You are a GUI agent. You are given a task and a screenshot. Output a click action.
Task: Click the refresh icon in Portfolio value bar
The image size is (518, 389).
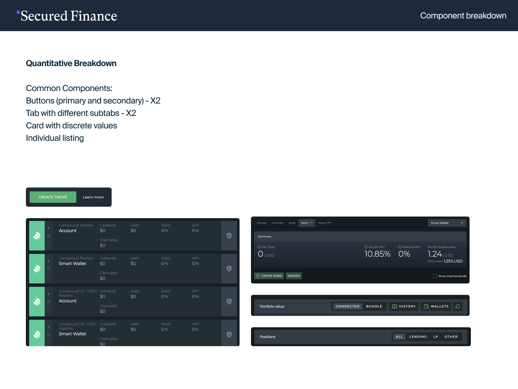pyautogui.click(x=458, y=307)
